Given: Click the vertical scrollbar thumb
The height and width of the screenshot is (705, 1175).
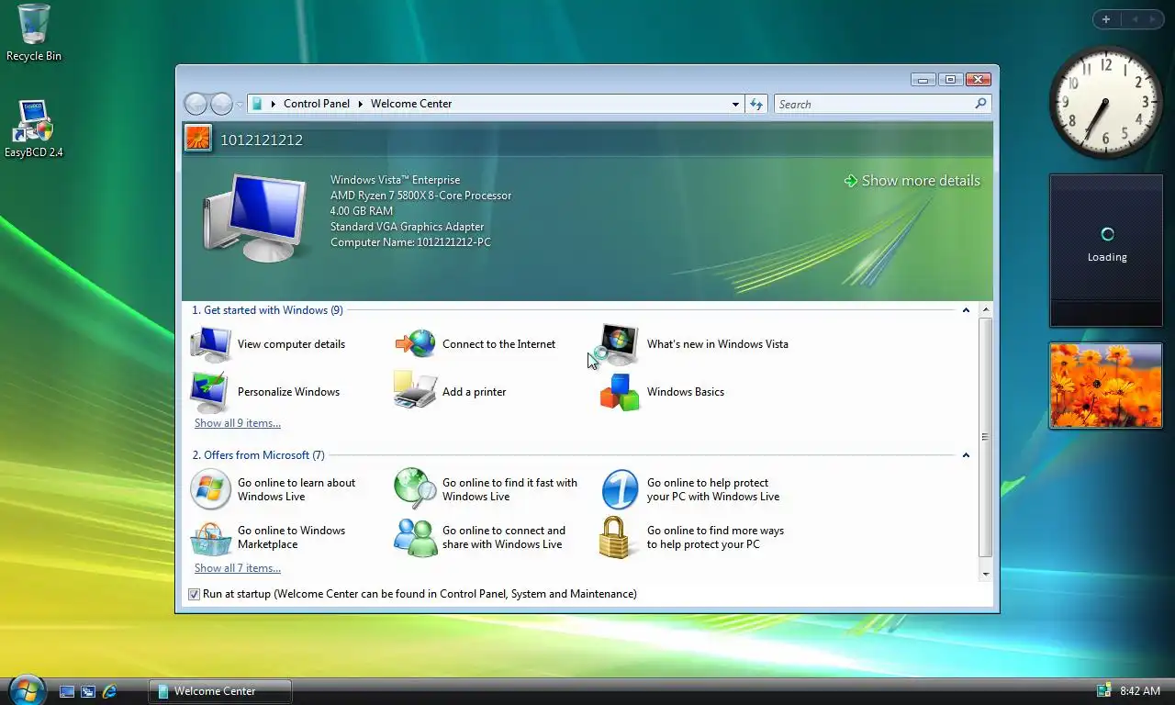Looking at the screenshot, I should tap(986, 437).
